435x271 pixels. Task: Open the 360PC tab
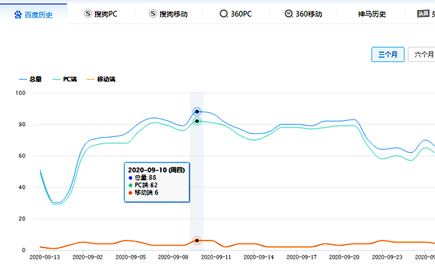coord(236,14)
